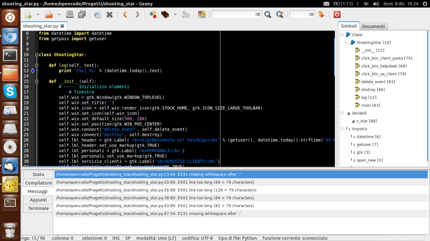Screen dimensions: 430x241
Task: Jump to click_btn_oe_client [79] symbol
Action: coord(384,74)
